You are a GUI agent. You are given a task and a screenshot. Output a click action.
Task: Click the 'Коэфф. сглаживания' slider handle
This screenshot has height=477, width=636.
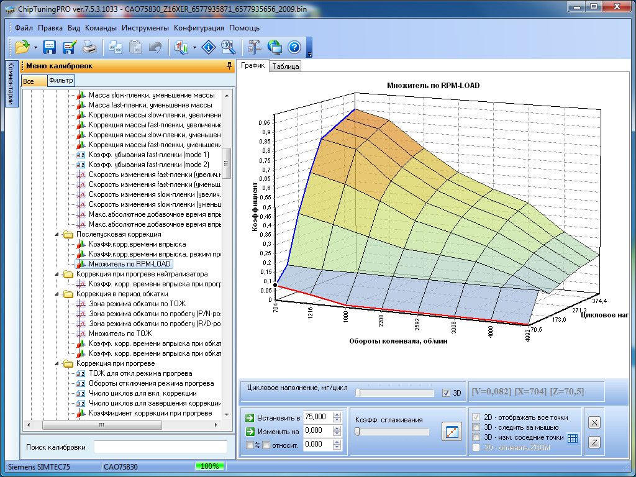click(357, 432)
